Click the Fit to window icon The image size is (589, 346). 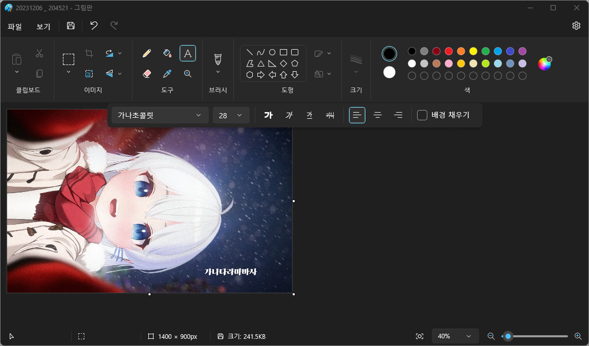click(420, 336)
